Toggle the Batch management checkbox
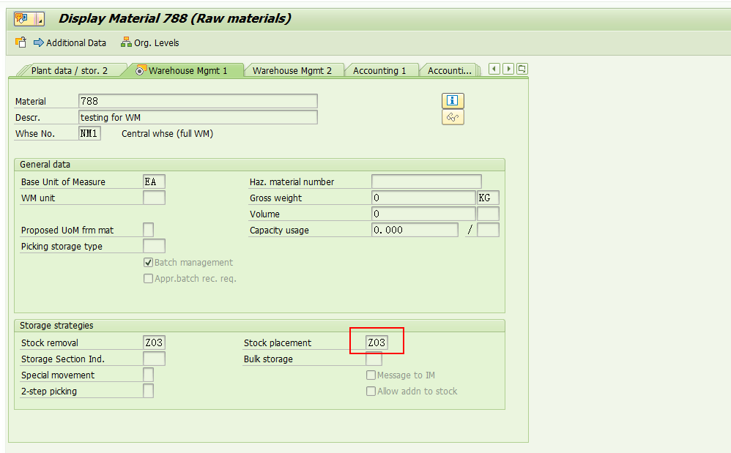Screen dimensions: 731x453 pyautogui.click(x=148, y=262)
